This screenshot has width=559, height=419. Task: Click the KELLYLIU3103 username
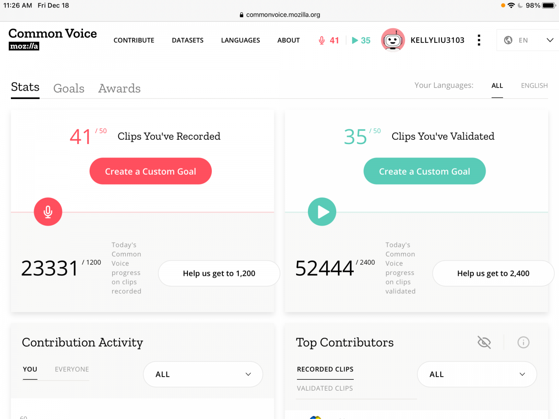437,40
